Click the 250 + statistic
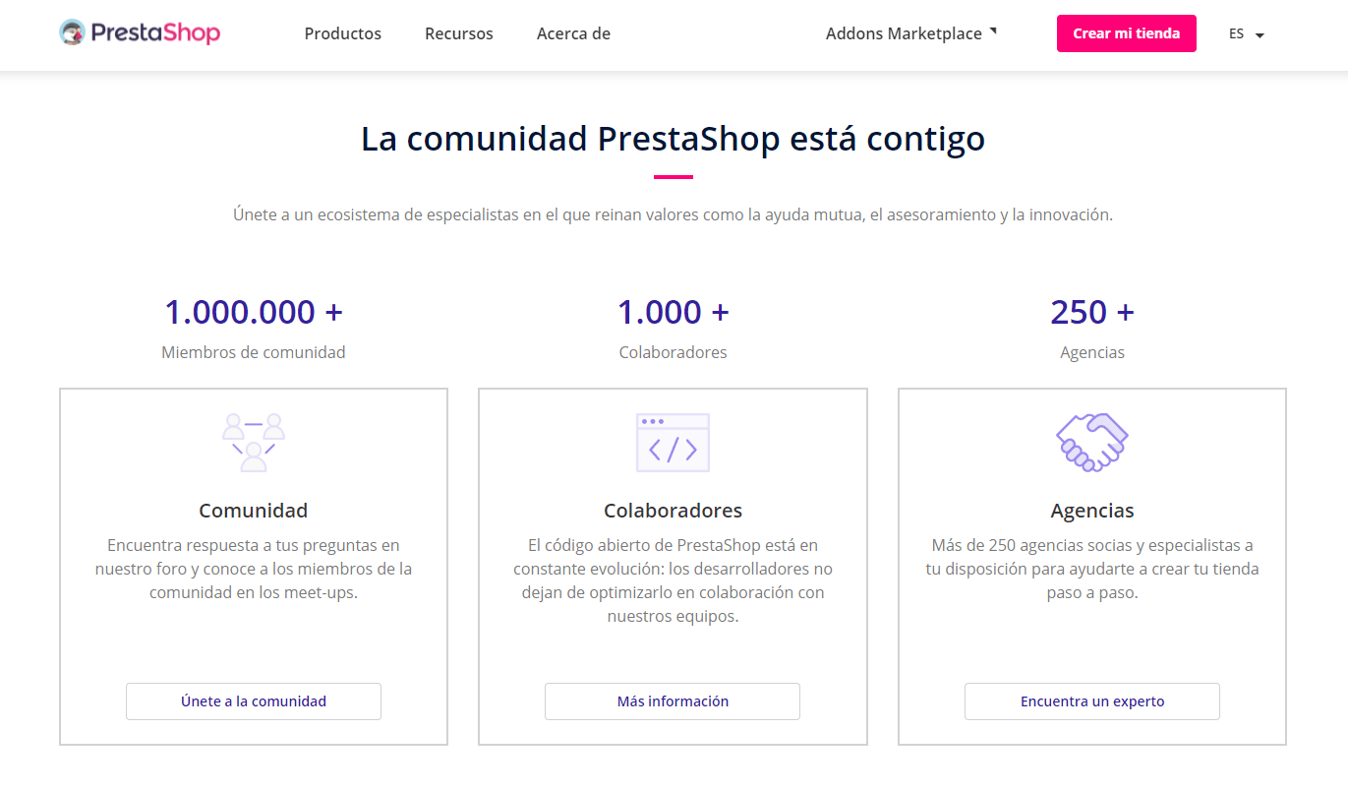 1092,312
